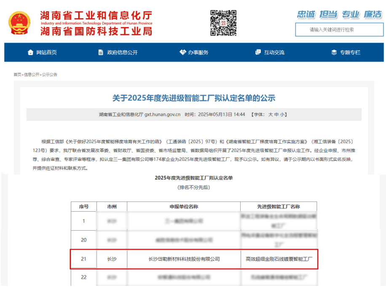
Task: Set font size to 小
Action: [x=282, y=115]
